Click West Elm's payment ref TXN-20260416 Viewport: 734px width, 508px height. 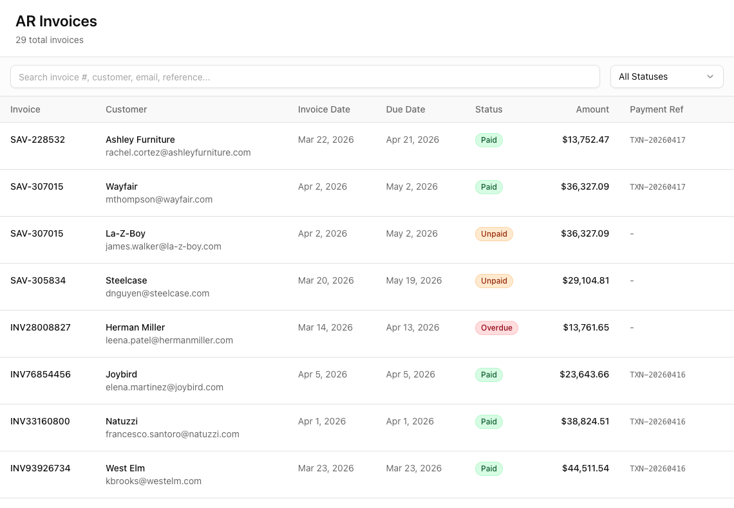coord(657,469)
